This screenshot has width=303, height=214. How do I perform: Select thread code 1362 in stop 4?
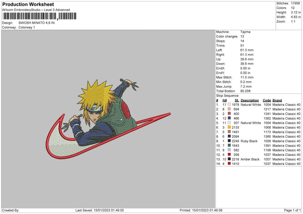point(267,118)
